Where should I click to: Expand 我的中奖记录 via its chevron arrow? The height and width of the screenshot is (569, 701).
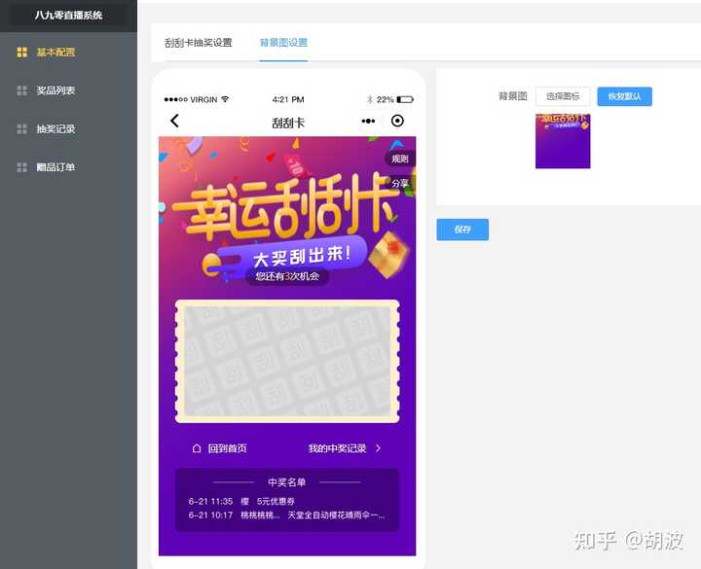[x=378, y=448]
